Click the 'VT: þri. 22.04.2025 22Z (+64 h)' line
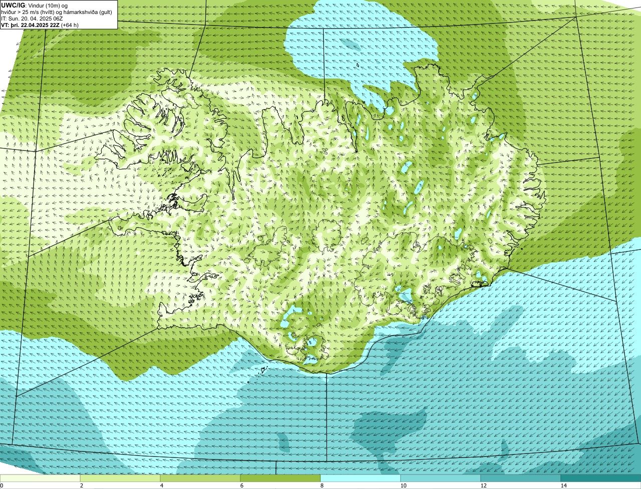The height and width of the screenshot is (489, 641). point(40,24)
